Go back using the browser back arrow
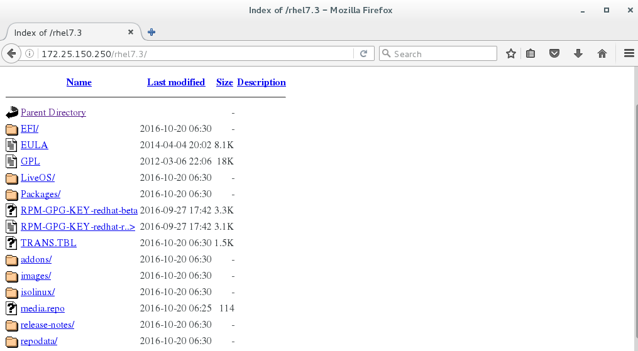Image resolution: width=638 pixels, height=351 pixels. [11, 53]
